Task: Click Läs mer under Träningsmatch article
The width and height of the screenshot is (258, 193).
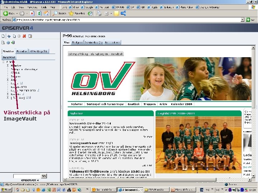Action: pyautogui.click(x=147, y=165)
